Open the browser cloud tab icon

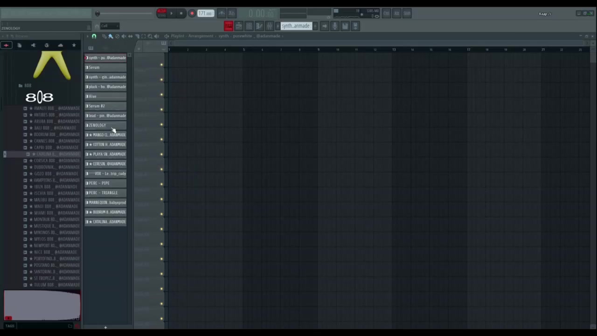pos(60,45)
